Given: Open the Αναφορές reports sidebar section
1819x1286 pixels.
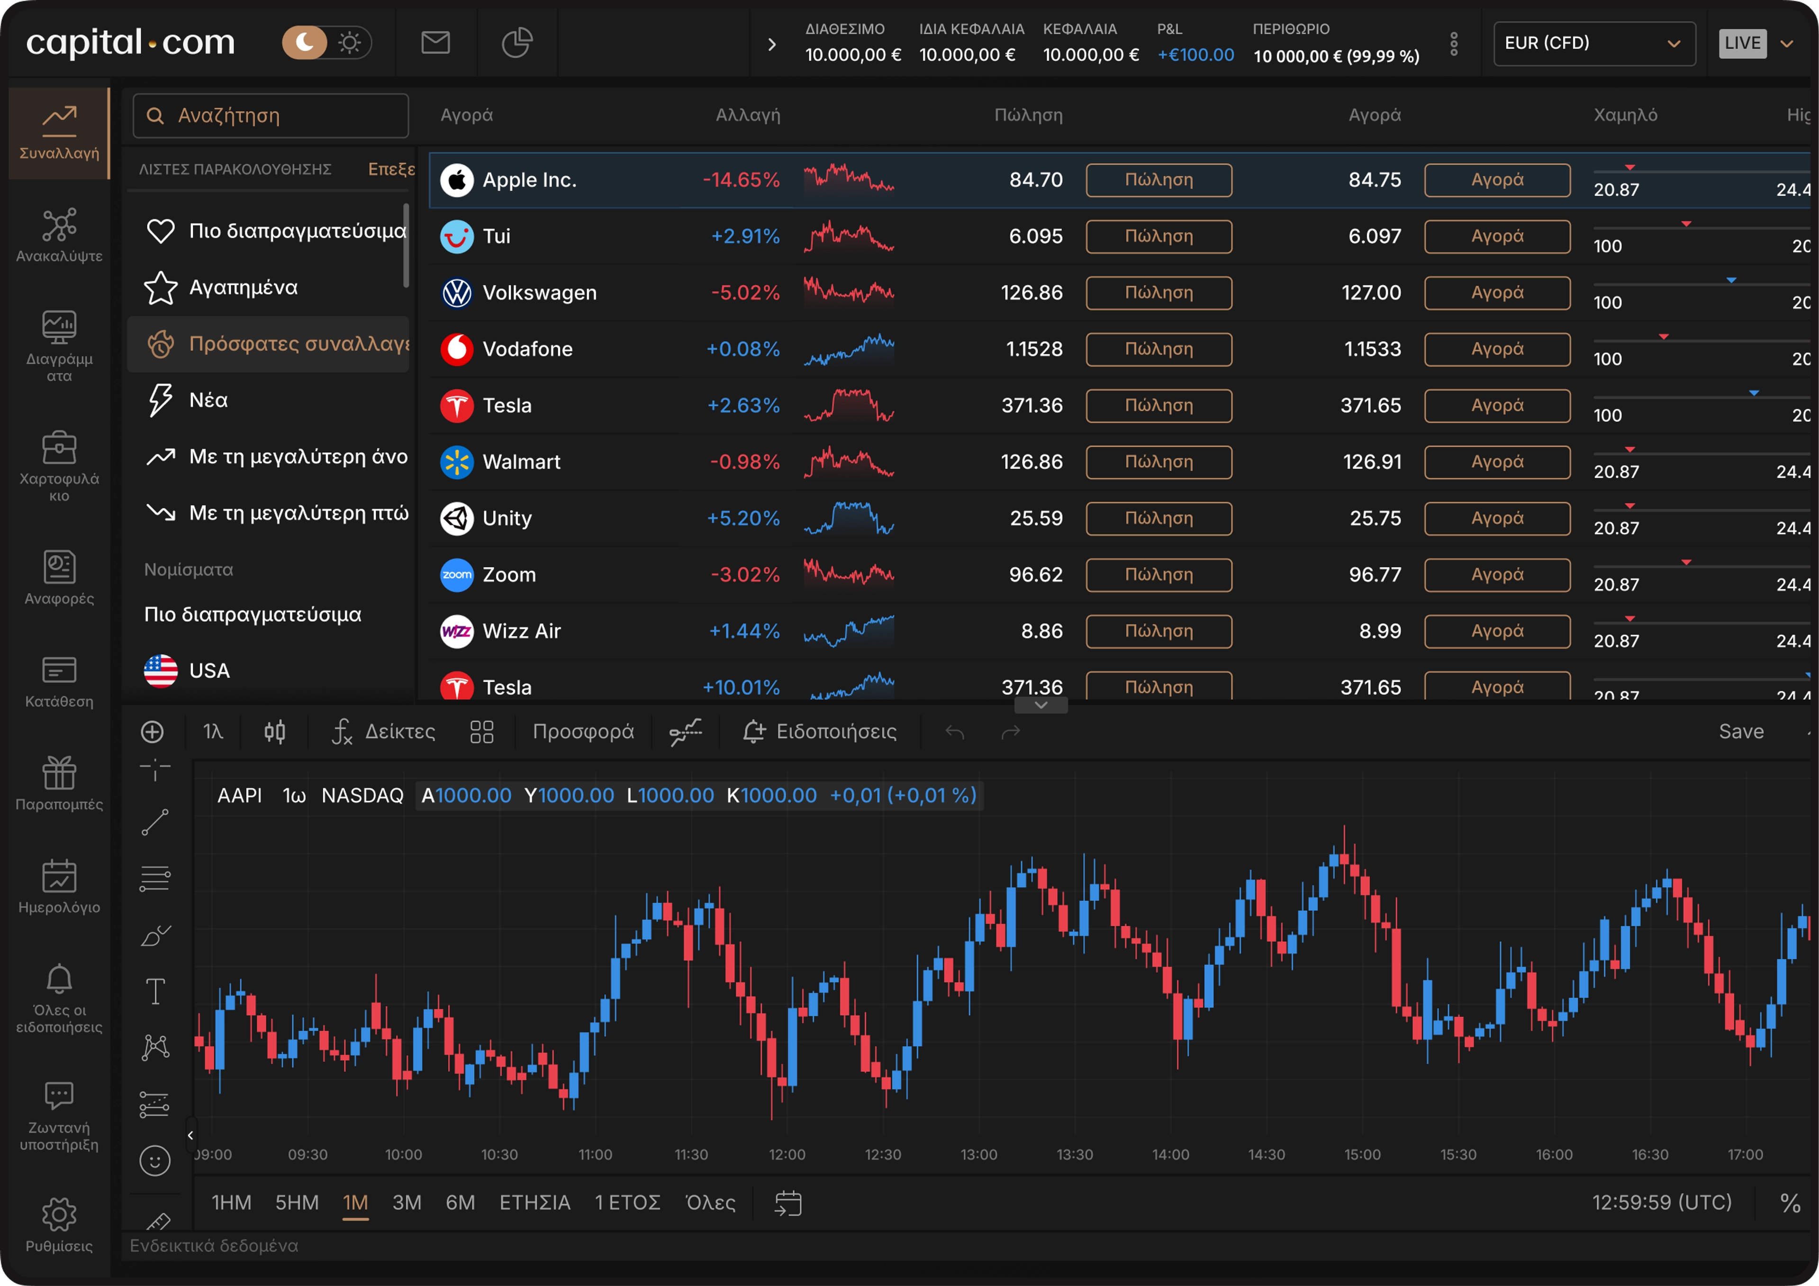Looking at the screenshot, I should coord(59,578).
